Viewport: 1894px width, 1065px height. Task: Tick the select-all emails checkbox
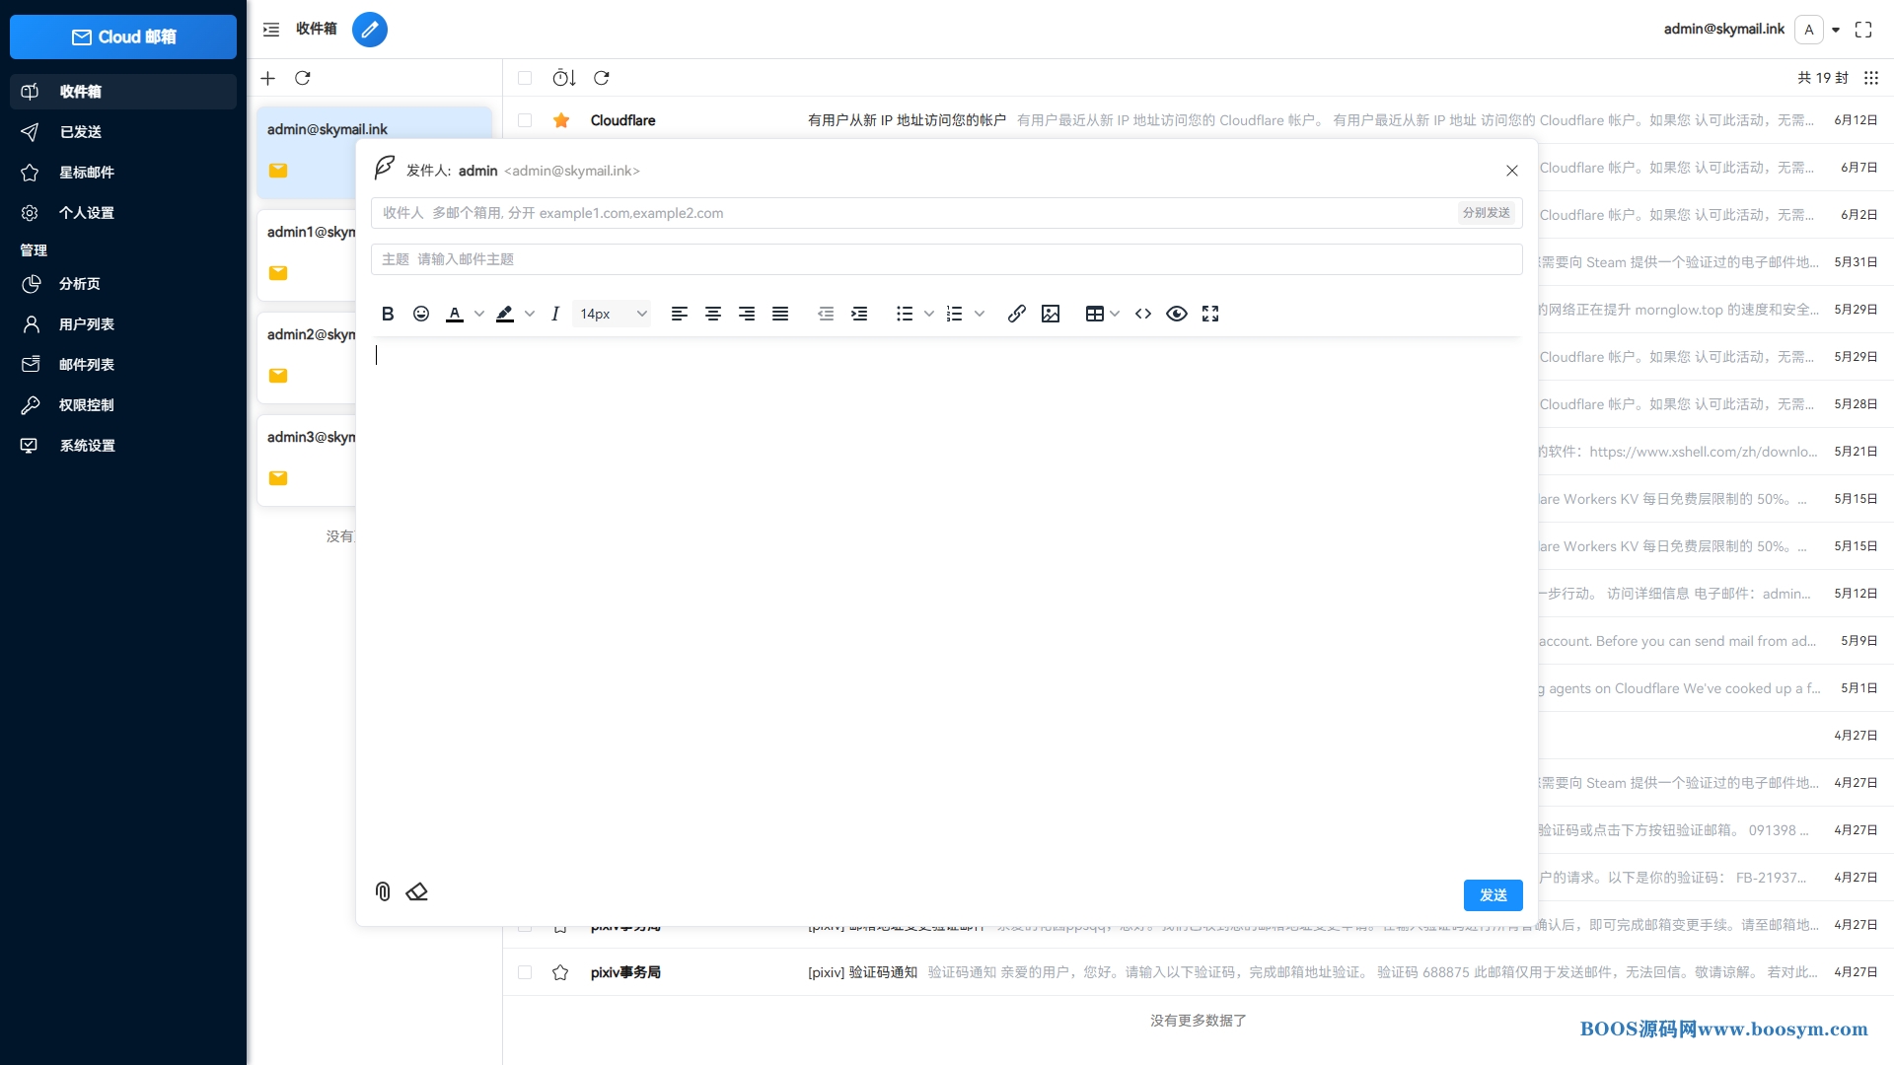click(x=525, y=78)
